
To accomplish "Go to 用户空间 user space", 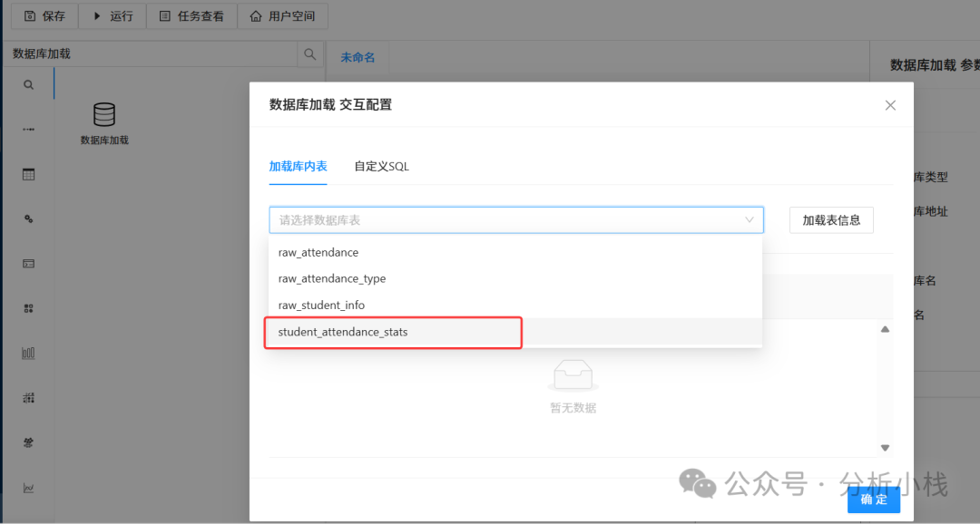I will pyautogui.click(x=282, y=16).
